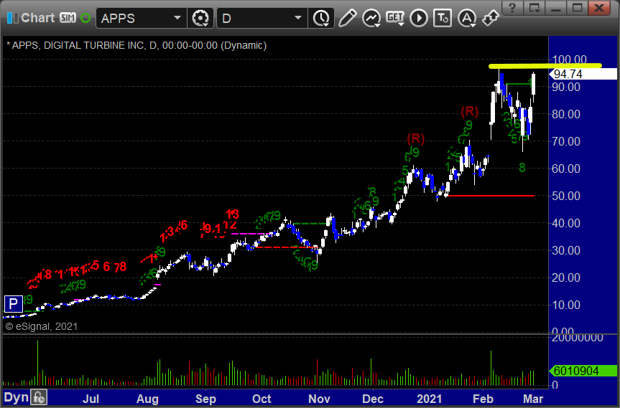Image resolution: width=620 pixels, height=408 pixels.
Task: Click the Dec label on time axis
Action: pos(373,399)
